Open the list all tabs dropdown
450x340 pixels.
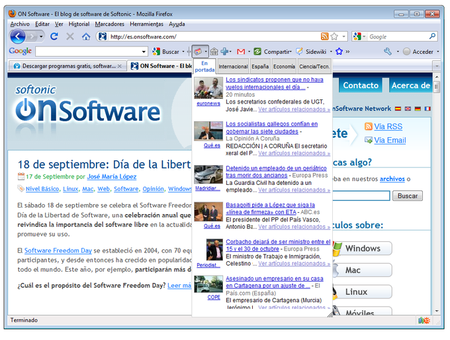(437, 66)
